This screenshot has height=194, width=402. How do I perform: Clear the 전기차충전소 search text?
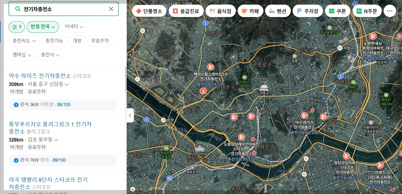click(x=111, y=9)
